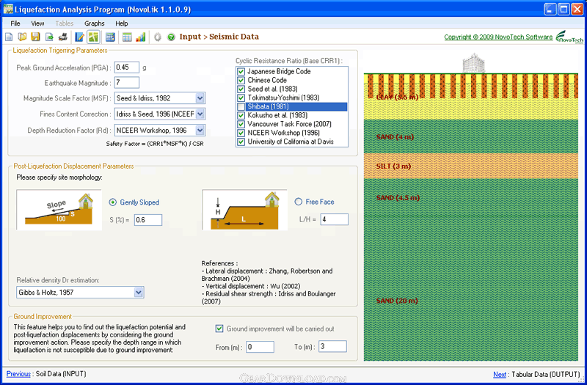Select the Free Face radio button

(299, 202)
